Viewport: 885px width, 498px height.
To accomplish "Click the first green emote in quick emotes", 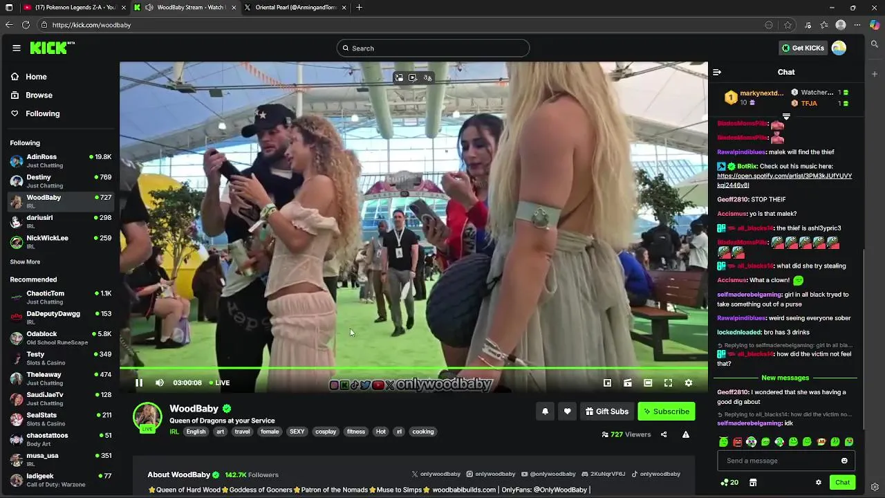I will [723, 442].
